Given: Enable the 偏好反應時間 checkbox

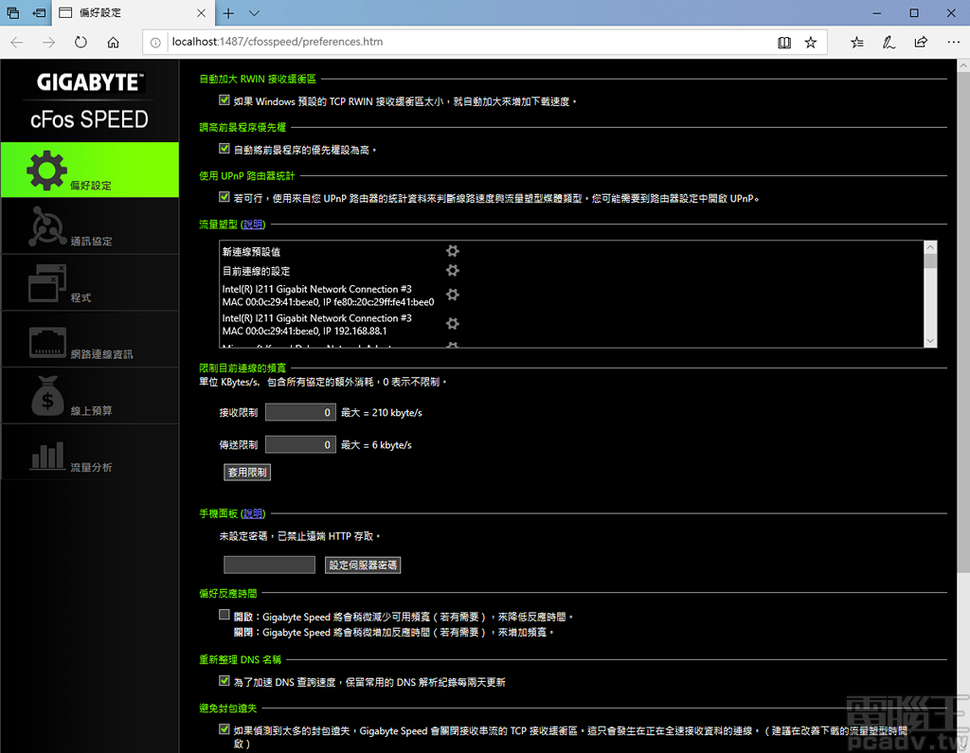Looking at the screenshot, I should (x=225, y=615).
